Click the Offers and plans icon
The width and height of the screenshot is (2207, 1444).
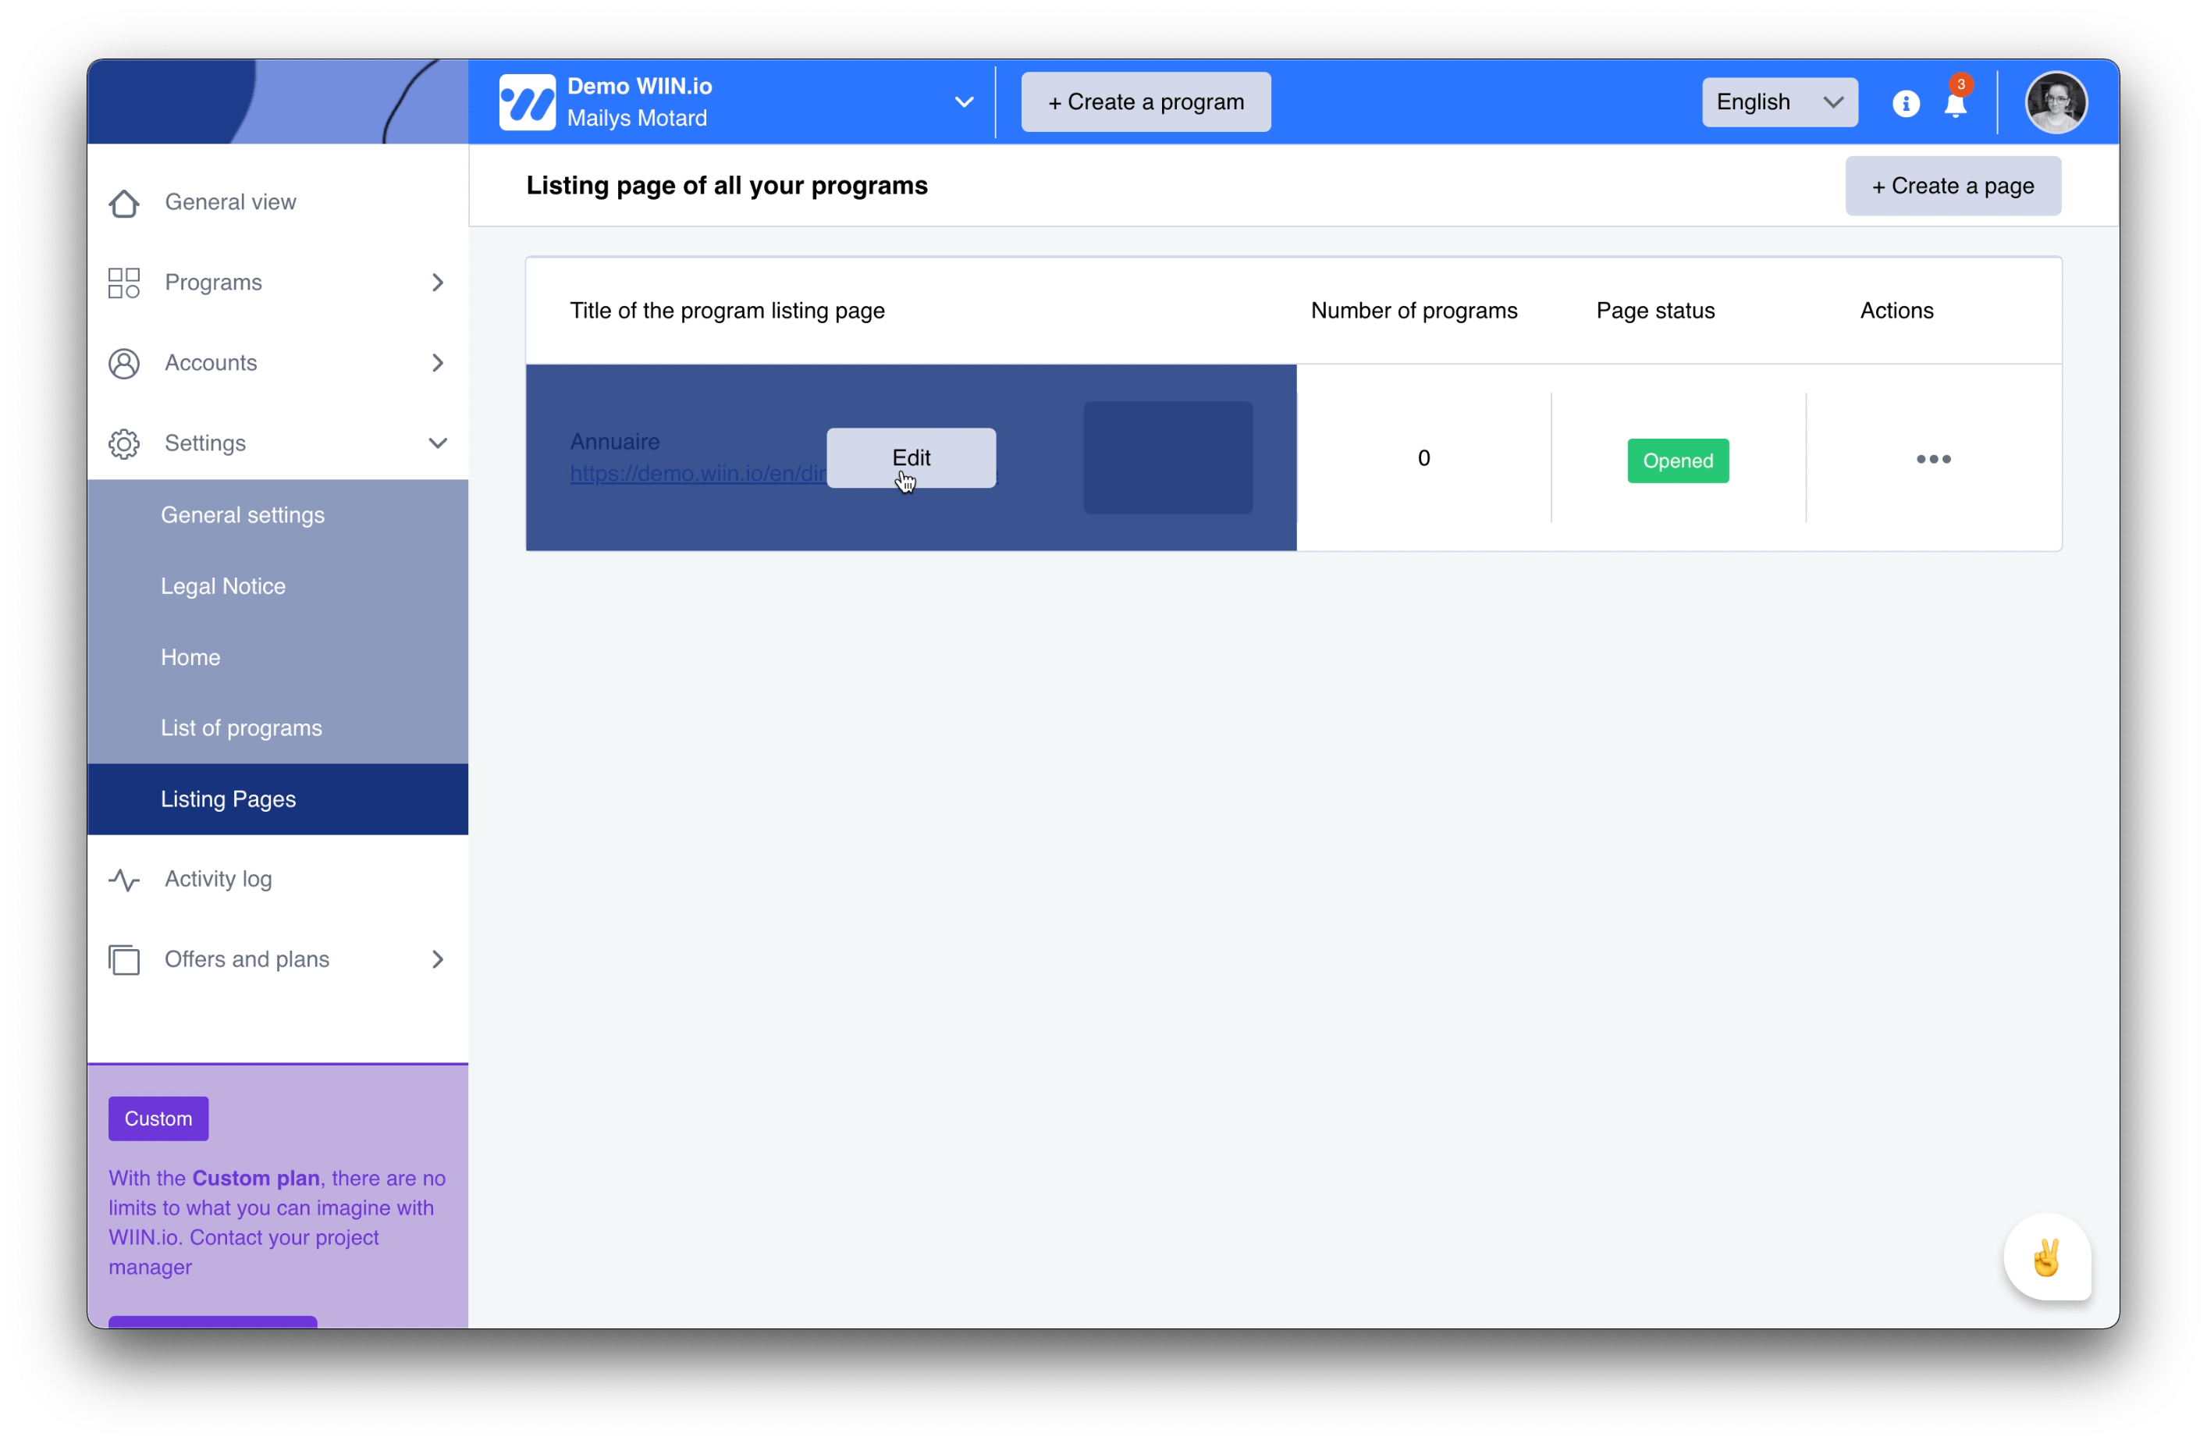(x=123, y=960)
